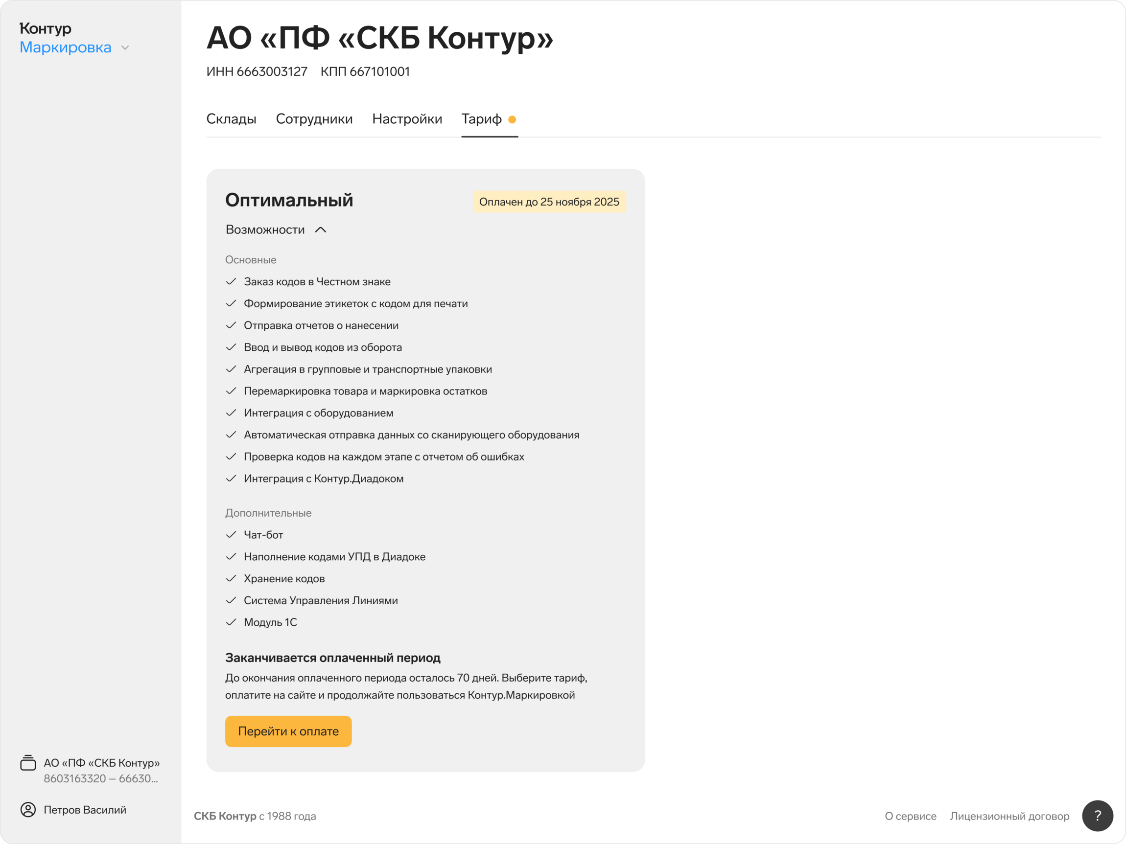Click checkmark beside Модуль 1С
Image resolution: width=1126 pixels, height=844 pixels.
click(x=231, y=622)
